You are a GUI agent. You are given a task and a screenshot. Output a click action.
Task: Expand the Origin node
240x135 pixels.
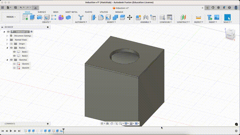point(7,44)
